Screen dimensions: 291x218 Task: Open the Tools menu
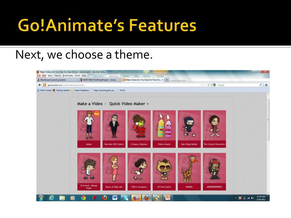(77, 76)
